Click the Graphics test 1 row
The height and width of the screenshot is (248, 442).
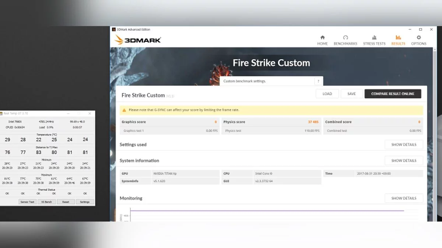click(x=170, y=130)
